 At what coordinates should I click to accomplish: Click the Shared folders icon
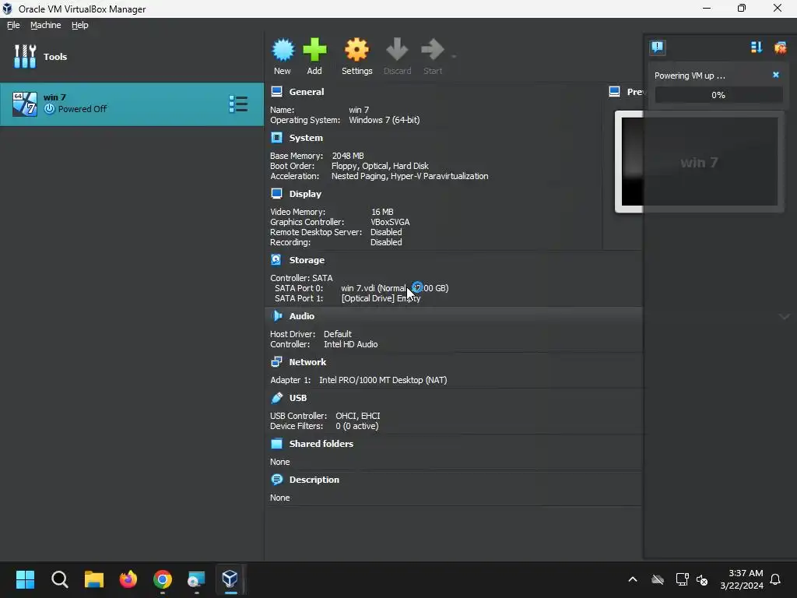pos(276,443)
